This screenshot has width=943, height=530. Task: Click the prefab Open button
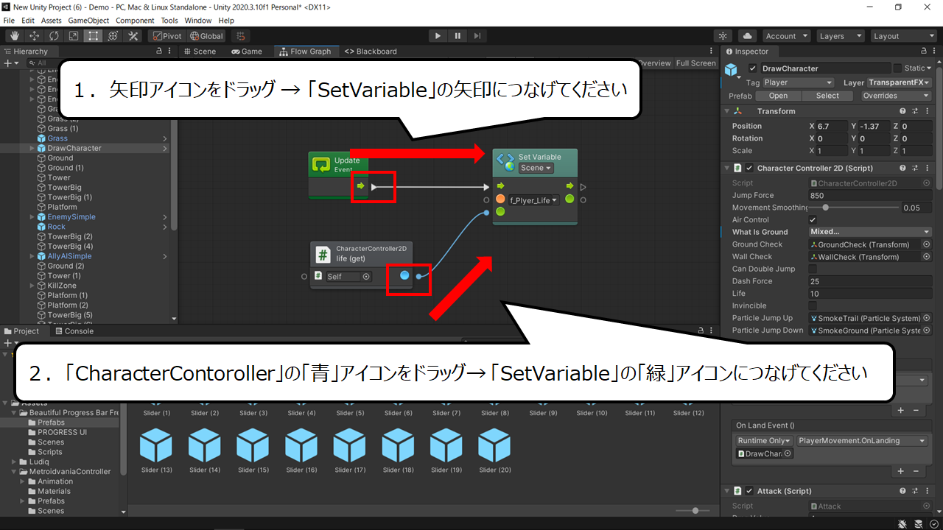tap(778, 96)
